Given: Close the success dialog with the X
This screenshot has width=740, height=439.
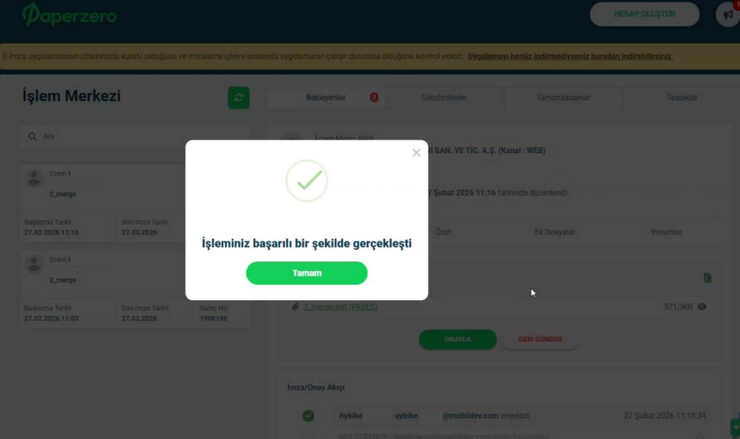Looking at the screenshot, I should 416,152.
